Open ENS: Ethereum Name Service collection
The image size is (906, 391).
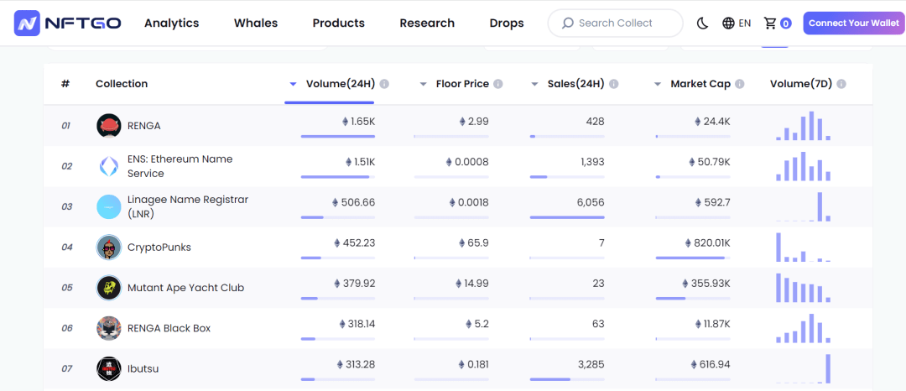[x=180, y=166]
